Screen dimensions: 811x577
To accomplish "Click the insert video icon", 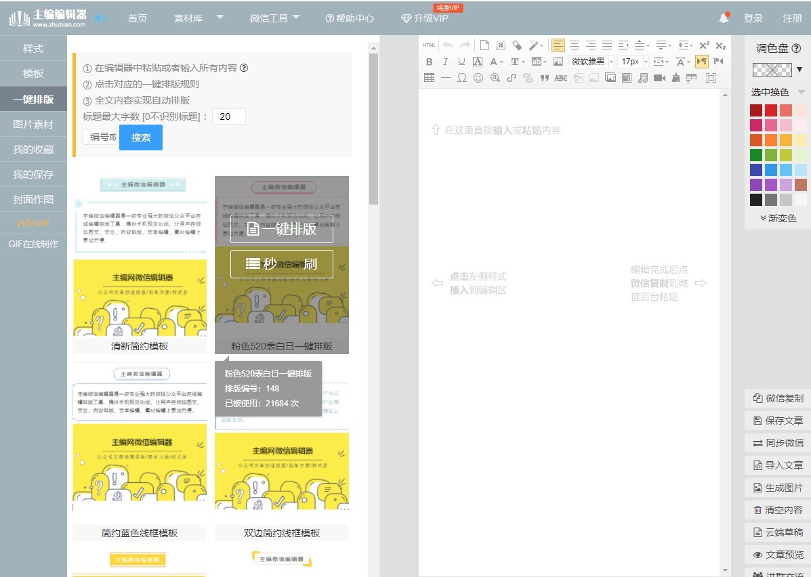I will pos(660,78).
